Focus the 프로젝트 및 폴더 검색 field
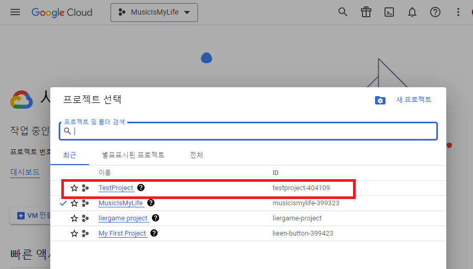 tap(248, 131)
